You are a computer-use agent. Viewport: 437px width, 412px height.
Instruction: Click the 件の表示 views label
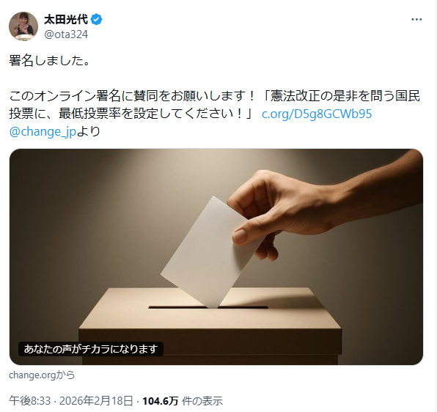[202, 401]
